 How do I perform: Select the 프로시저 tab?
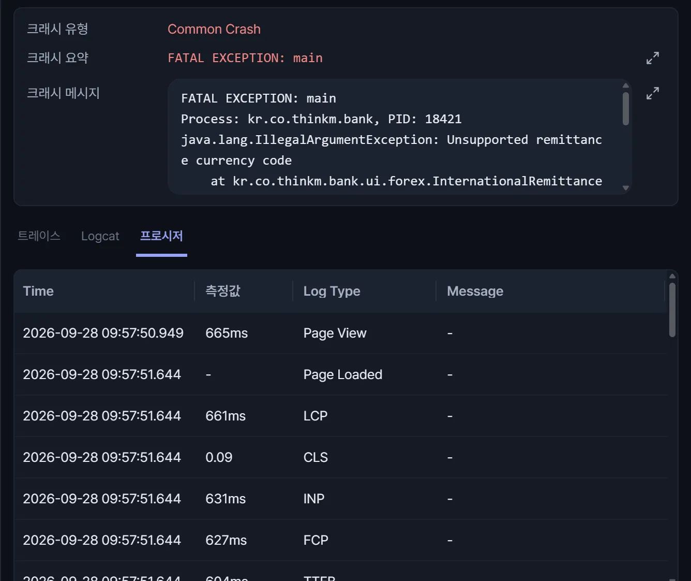tap(161, 236)
